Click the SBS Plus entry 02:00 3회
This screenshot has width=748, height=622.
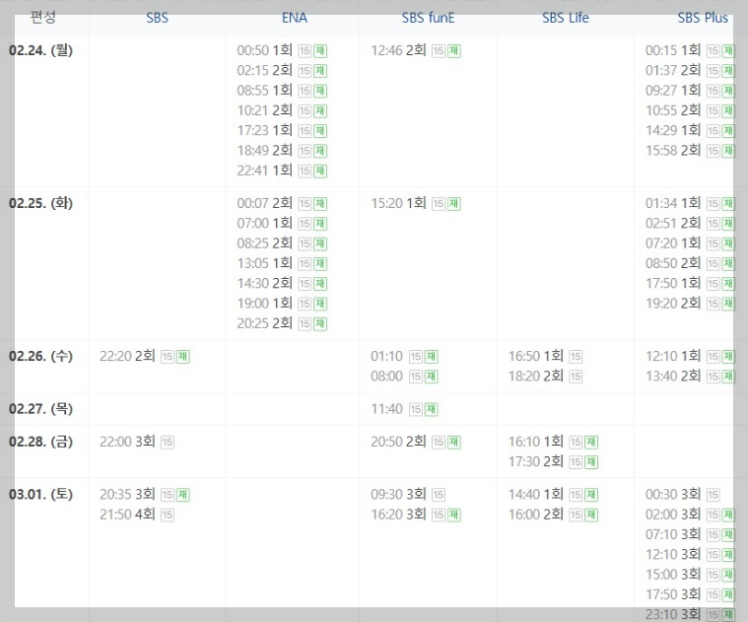pos(673,515)
